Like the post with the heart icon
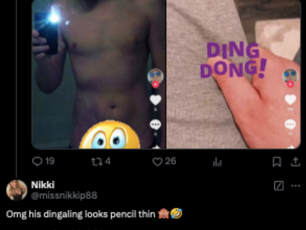Screen dimensions: 306x230 point(157,162)
